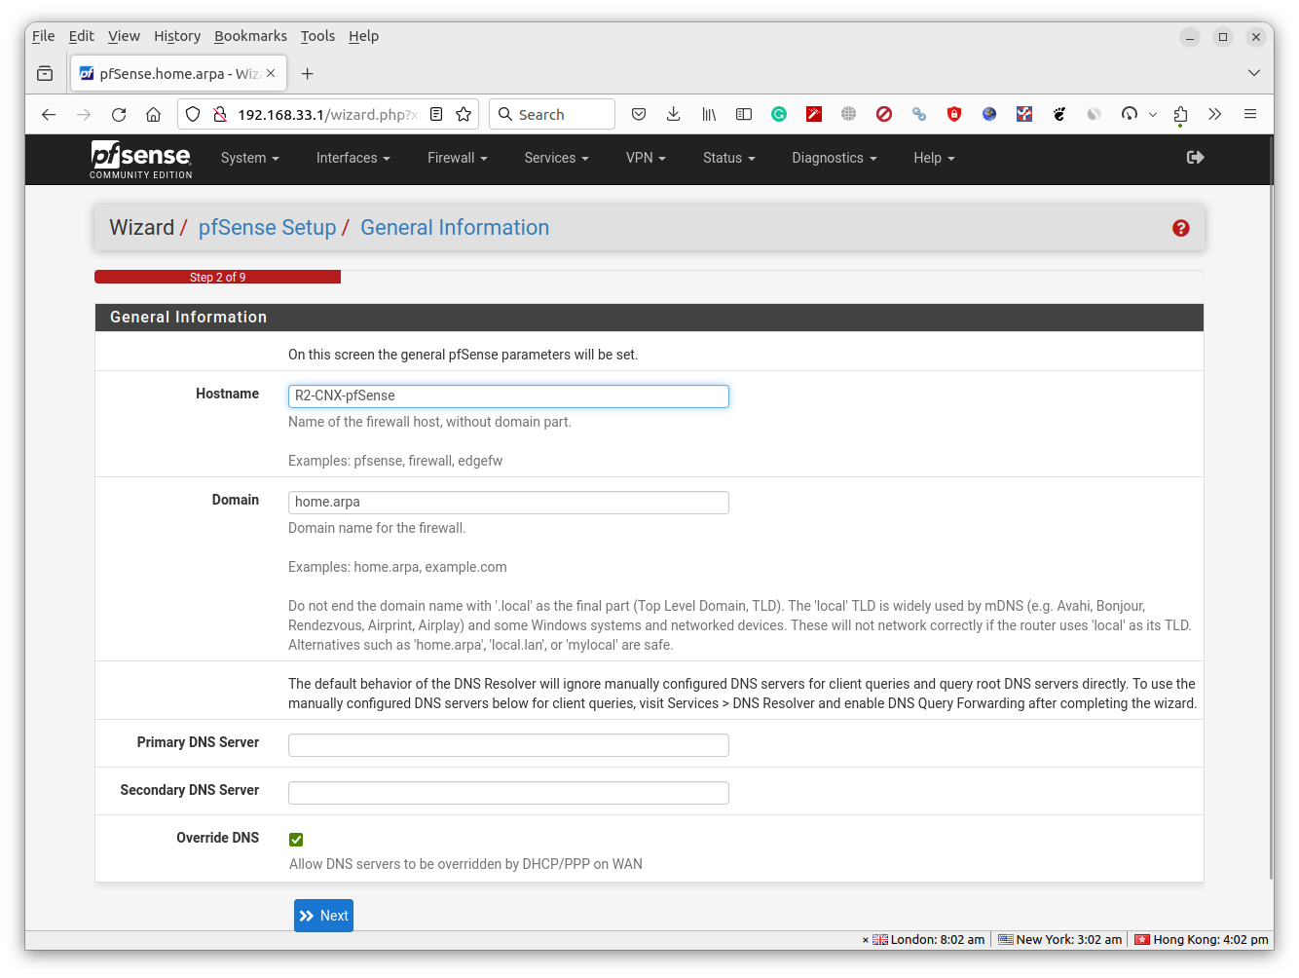Viewport: 1299px width, 978px height.
Task: Open the General Information breadcrumb link
Action: pyautogui.click(x=455, y=228)
